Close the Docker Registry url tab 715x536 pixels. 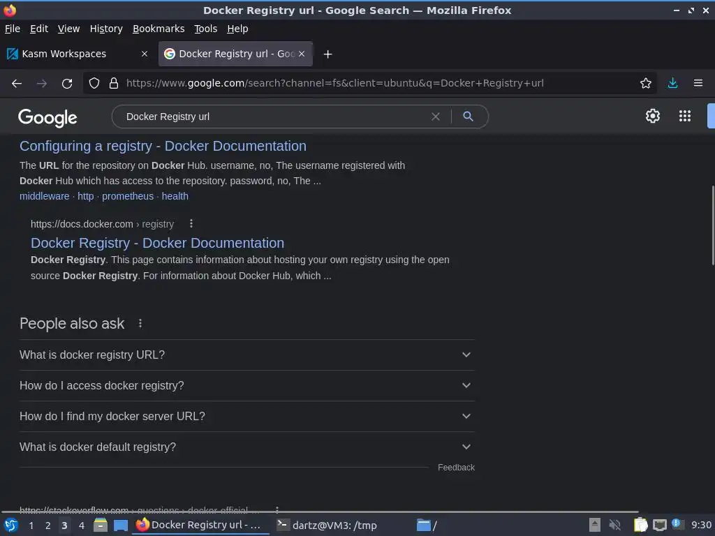(x=302, y=54)
